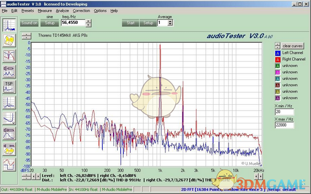Open the Analyze menu
The height and width of the screenshot is (194, 311).
(x=62, y=11)
